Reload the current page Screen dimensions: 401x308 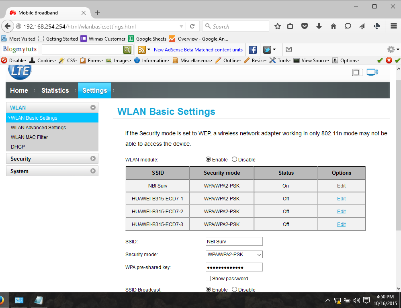click(192, 26)
